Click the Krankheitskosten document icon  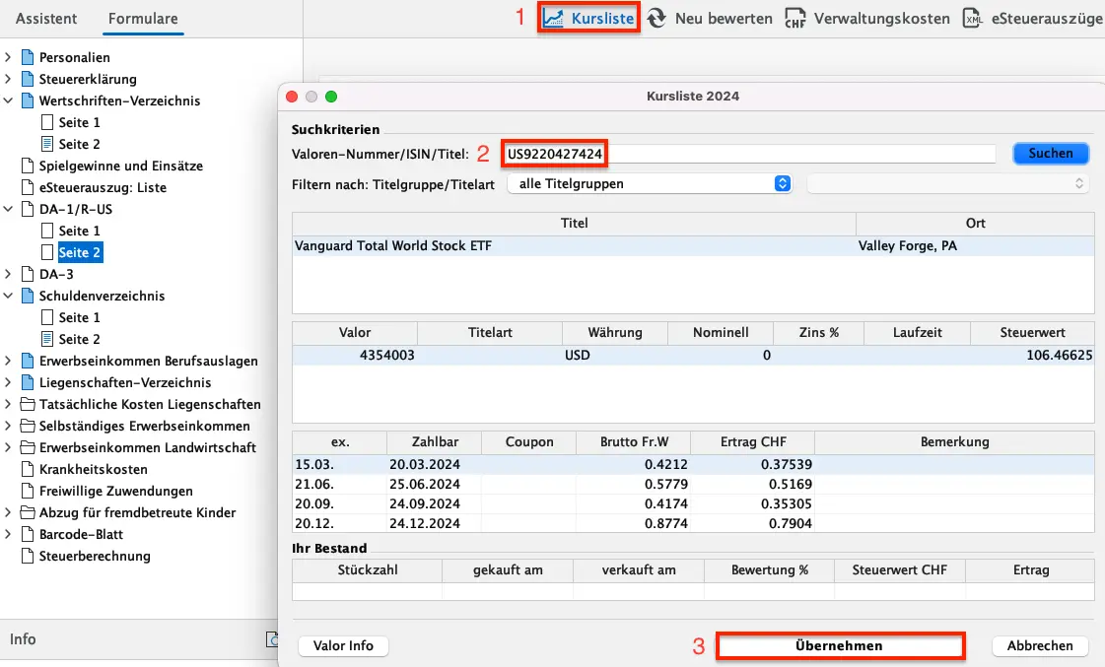(28, 469)
